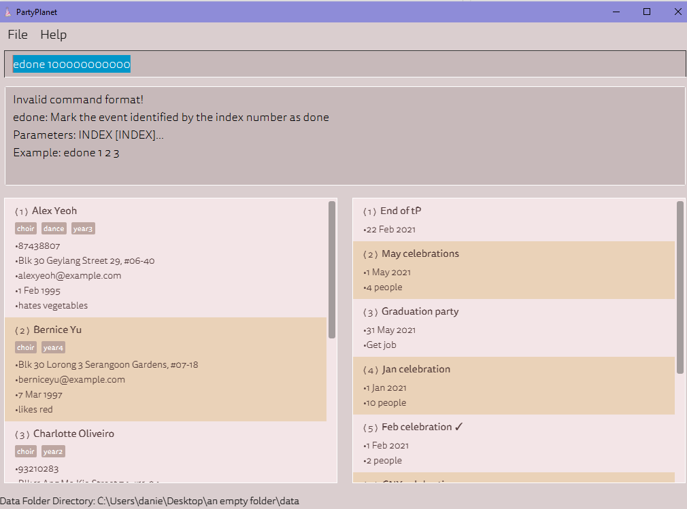687x509 pixels.
Task: Click email berniceyu@example.com
Action: click(71, 379)
